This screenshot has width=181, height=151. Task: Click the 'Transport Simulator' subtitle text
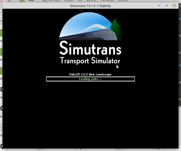(90, 61)
